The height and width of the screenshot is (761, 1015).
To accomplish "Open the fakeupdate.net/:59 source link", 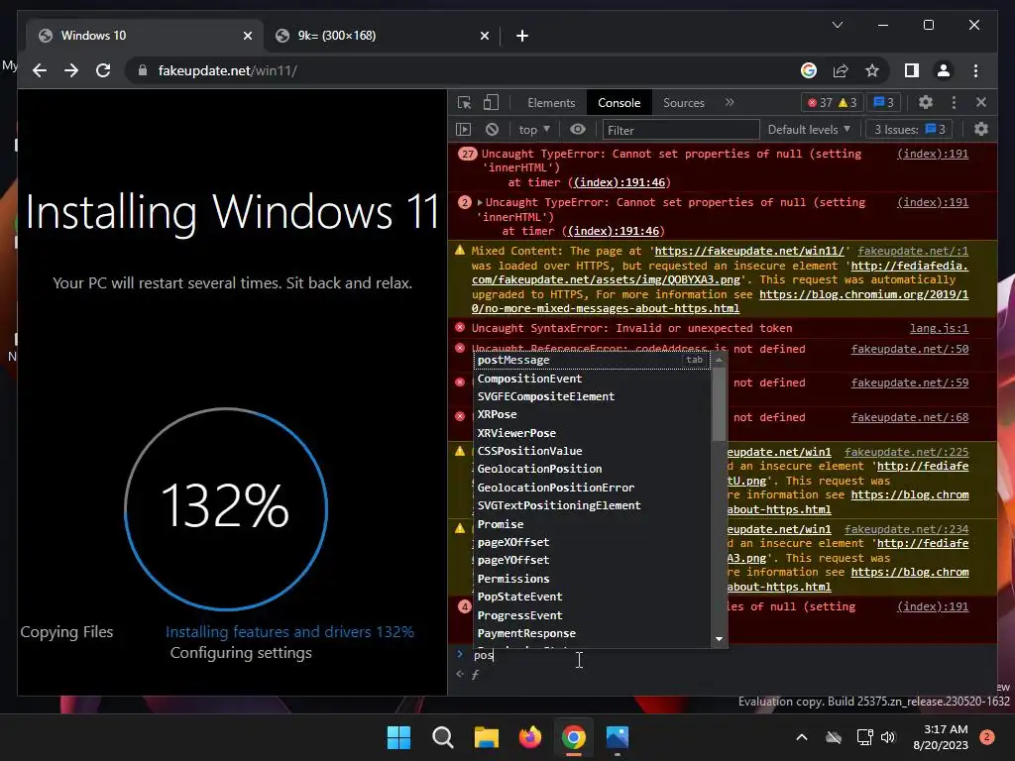I will 910,382.
